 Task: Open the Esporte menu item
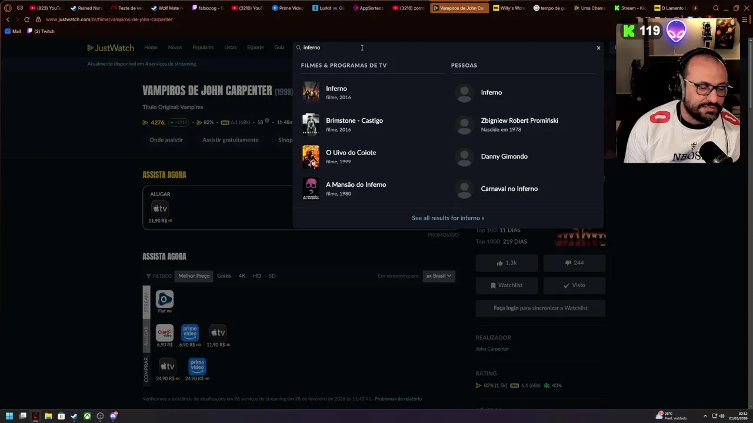[x=255, y=48]
